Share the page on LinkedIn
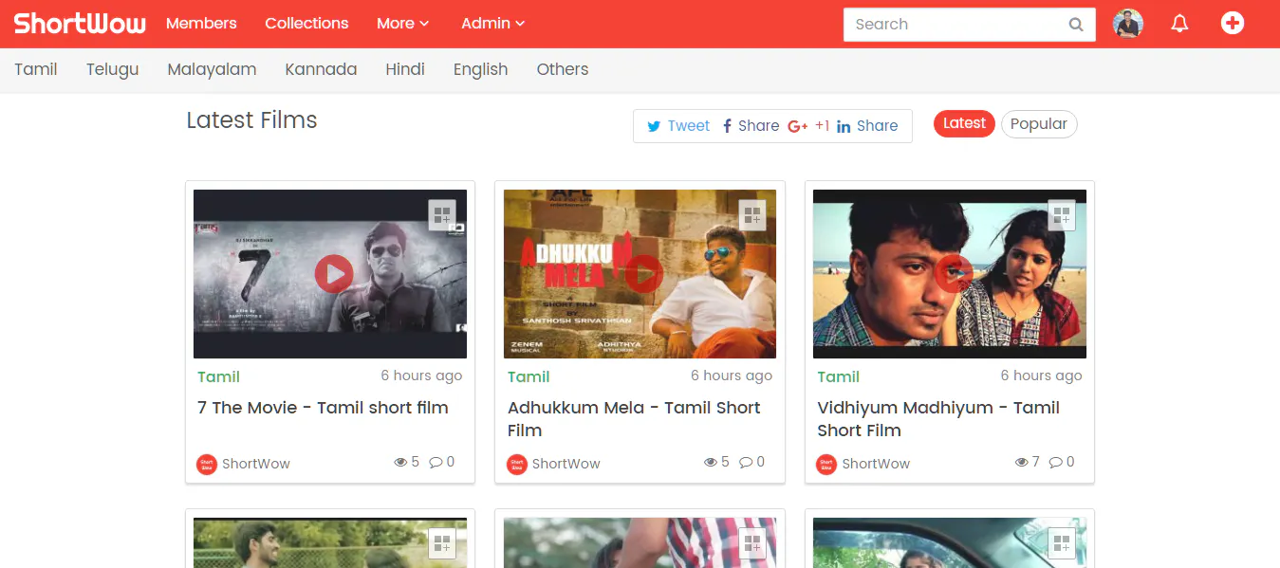The height and width of the screenshot is (568, 1280). (x=867, y=126)
